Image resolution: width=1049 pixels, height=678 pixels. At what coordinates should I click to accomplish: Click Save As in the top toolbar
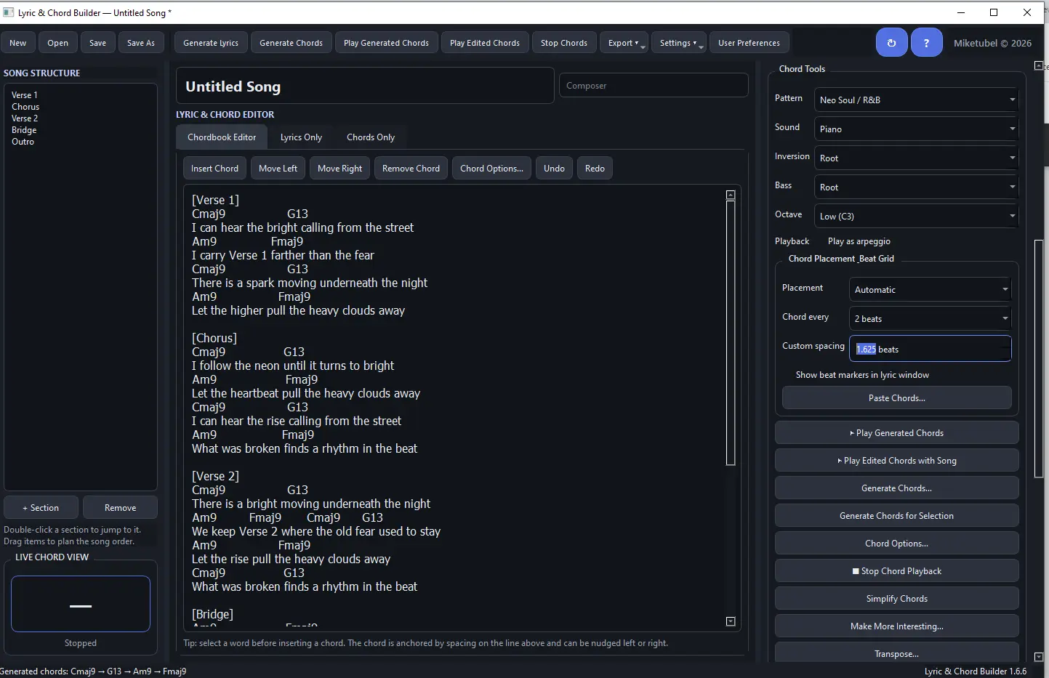coord(141,43)
